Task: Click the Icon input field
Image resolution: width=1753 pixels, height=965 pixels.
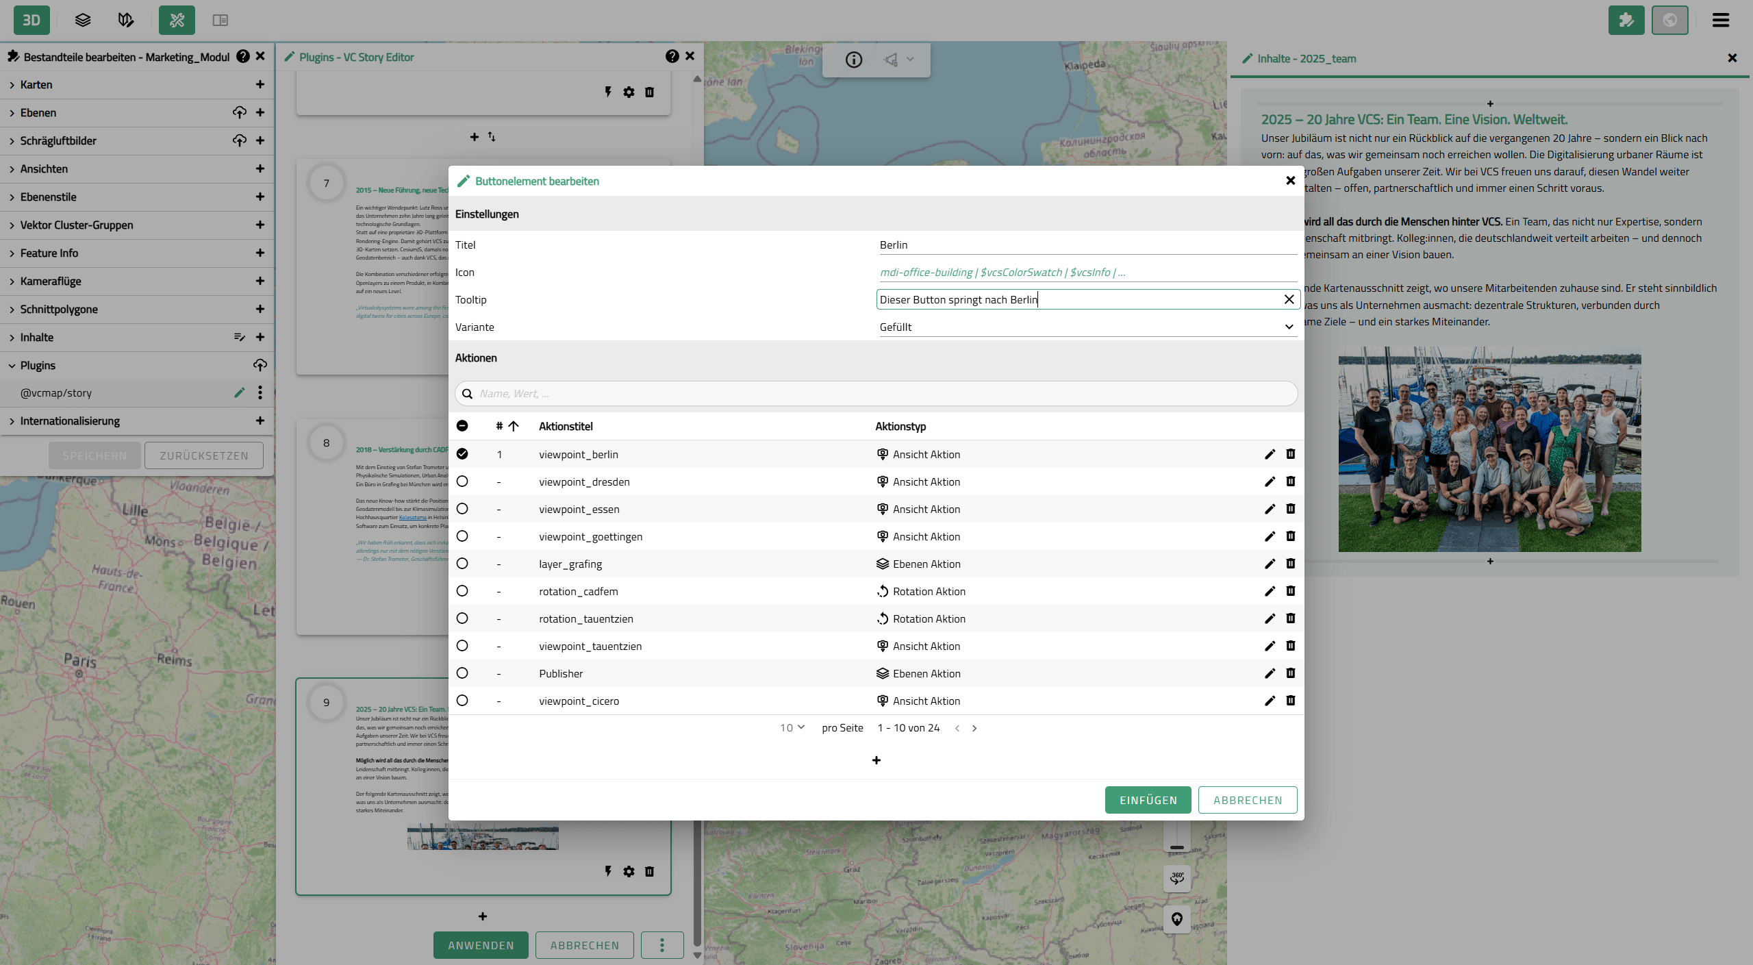Action: pyautogui.click(x=1087, y=272)
